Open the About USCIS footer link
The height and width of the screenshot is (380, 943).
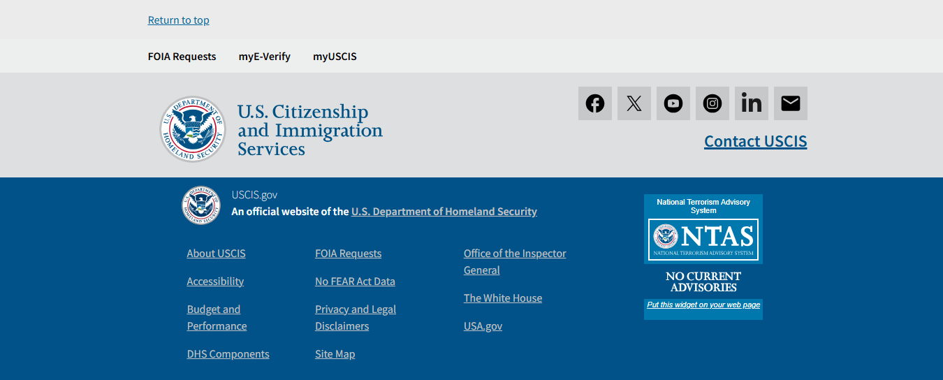pyautogui.click(x=216, y=254)
